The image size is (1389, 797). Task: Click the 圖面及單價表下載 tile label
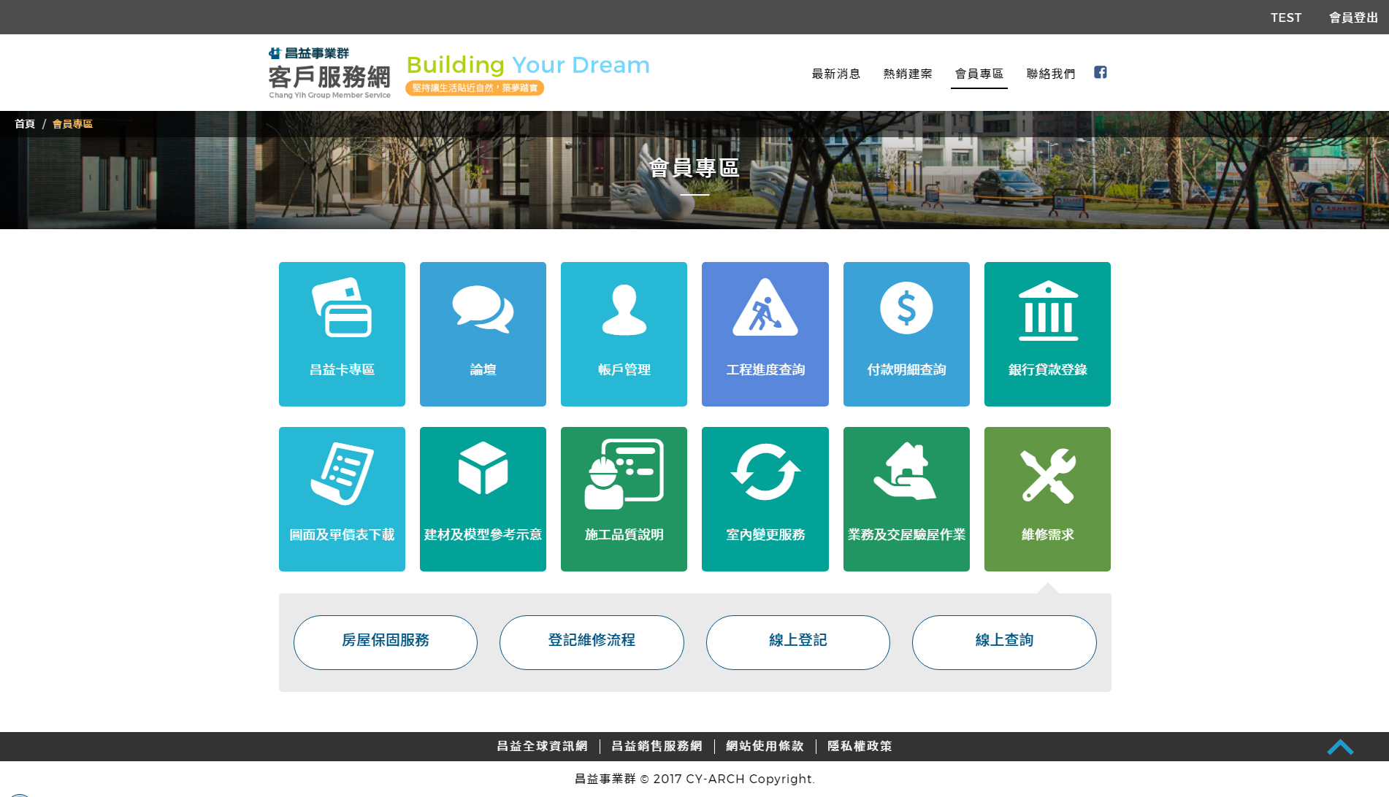pyautogui.click(x=342, y=535)
